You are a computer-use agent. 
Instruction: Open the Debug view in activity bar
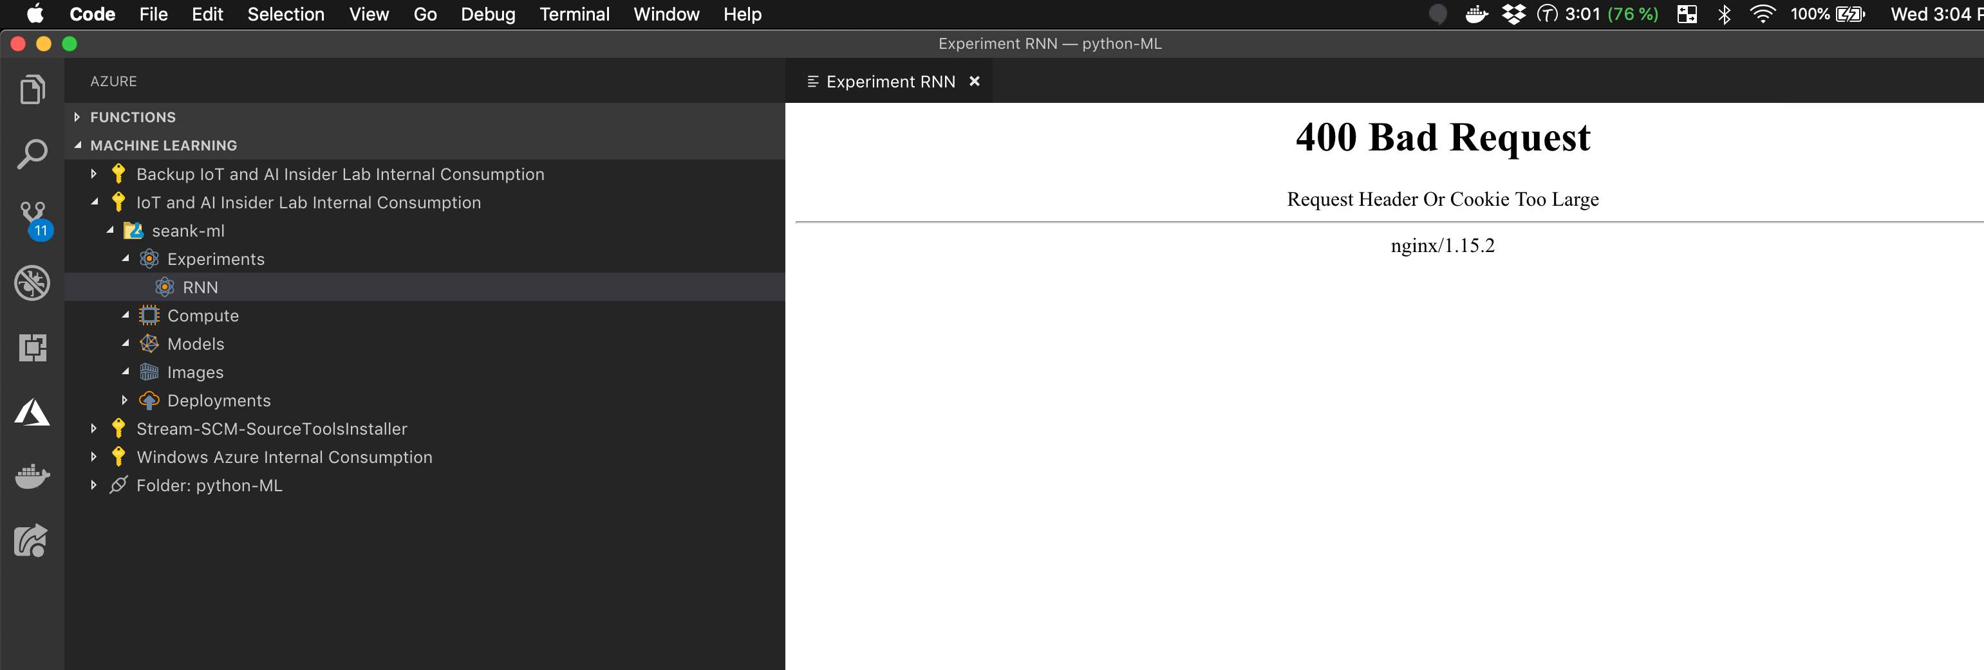(x=32, y=283)
